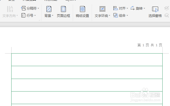
Task: Click the 页面边框 label
Action: 63,16
